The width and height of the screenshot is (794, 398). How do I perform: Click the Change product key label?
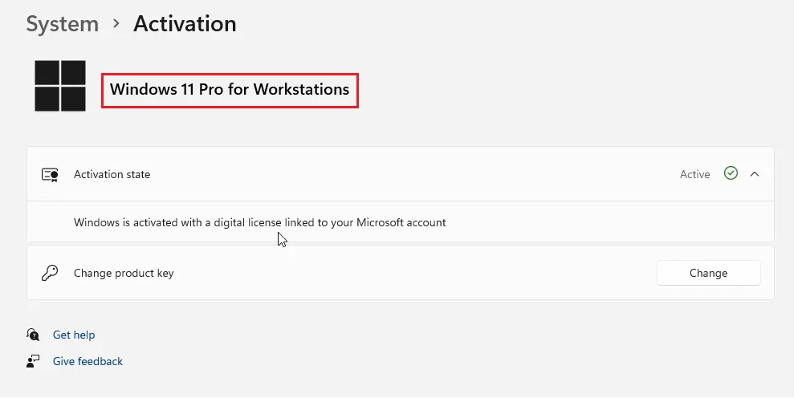(124, 273)
